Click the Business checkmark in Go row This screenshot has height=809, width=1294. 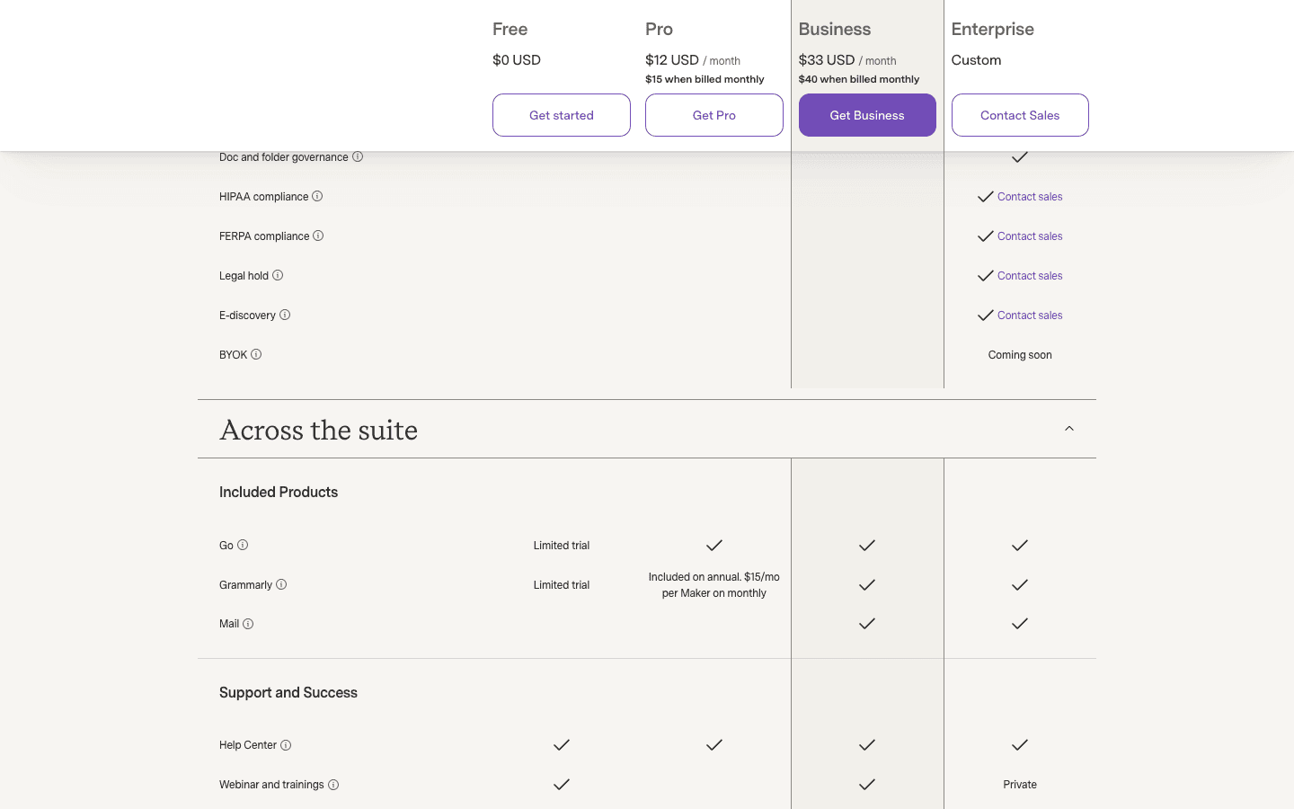[867, 546]
